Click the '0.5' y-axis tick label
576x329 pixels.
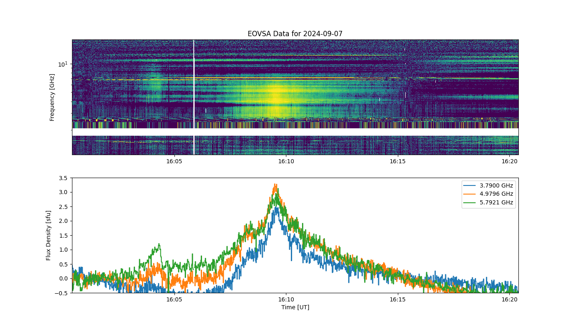click(x=64, y=264)
